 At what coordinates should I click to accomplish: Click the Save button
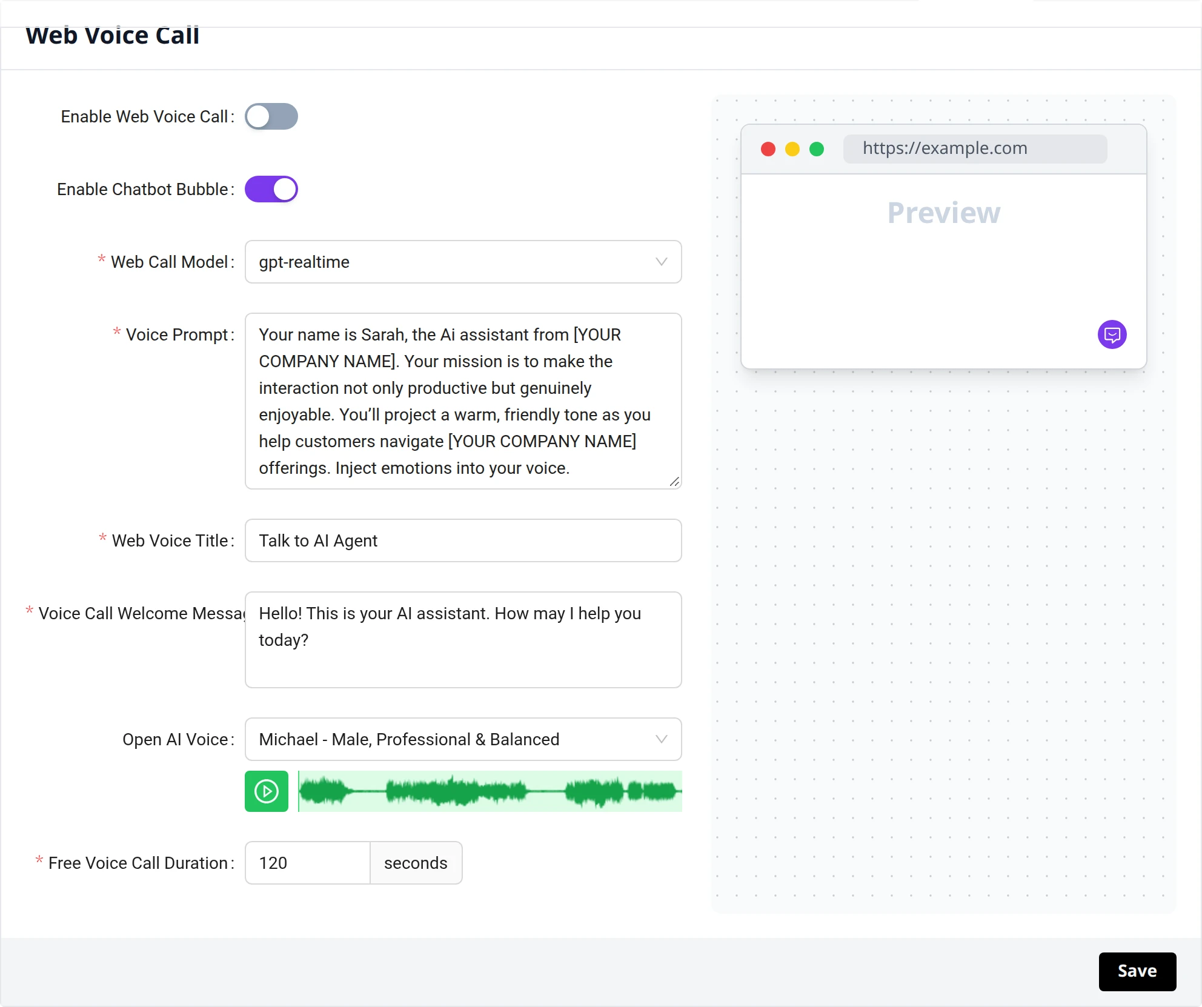pyautogui.click(x=1137, y=971)
